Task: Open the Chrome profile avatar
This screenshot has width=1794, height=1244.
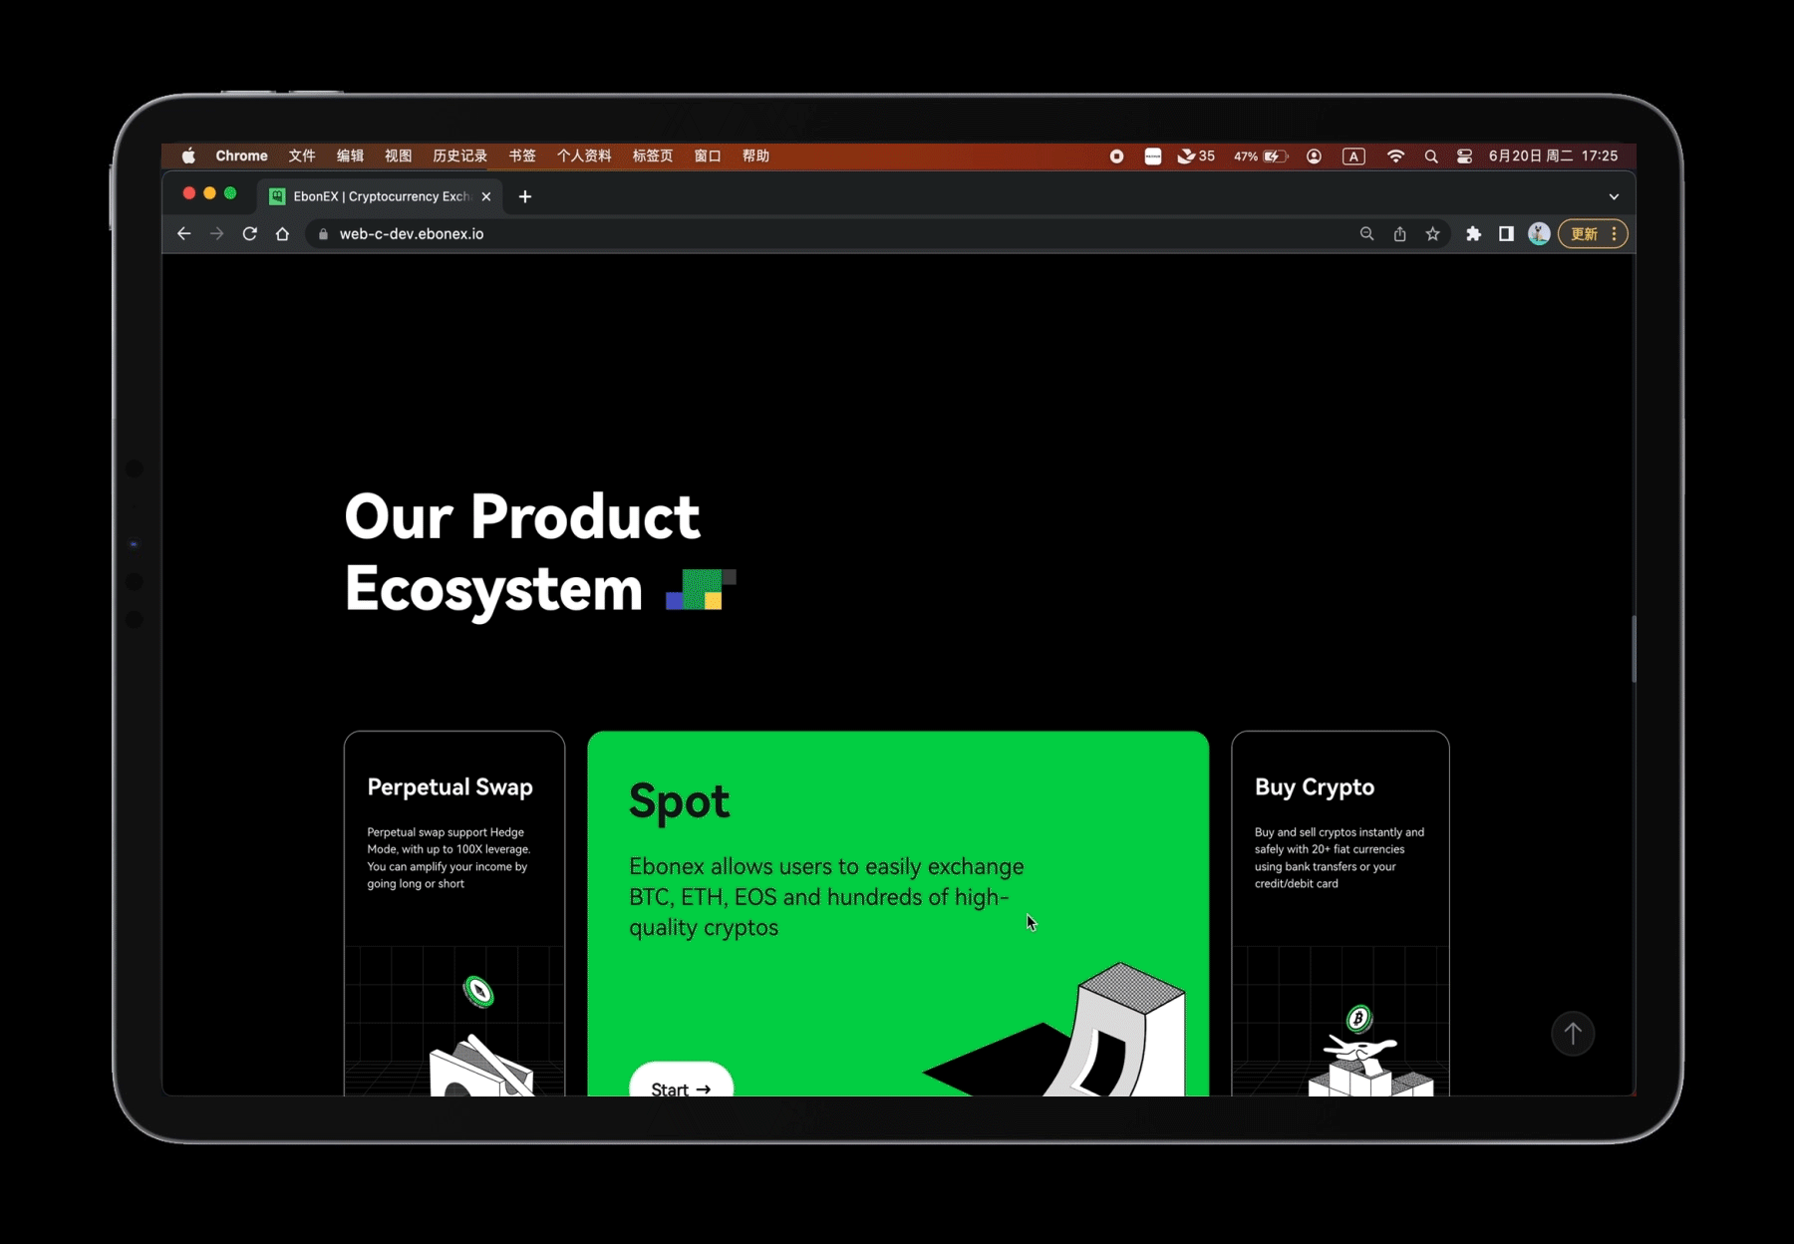Action: tap(1539, 234)
